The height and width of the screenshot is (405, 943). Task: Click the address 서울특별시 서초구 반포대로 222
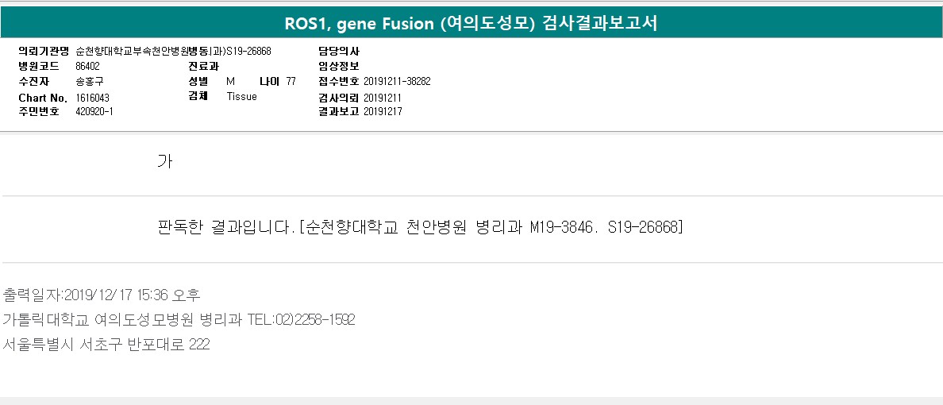106,345
